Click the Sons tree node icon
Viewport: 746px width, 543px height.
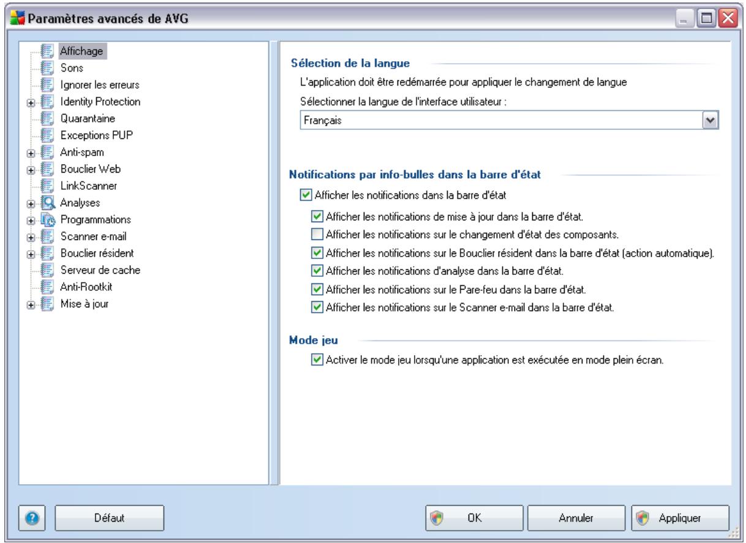(x=47, y=68)
